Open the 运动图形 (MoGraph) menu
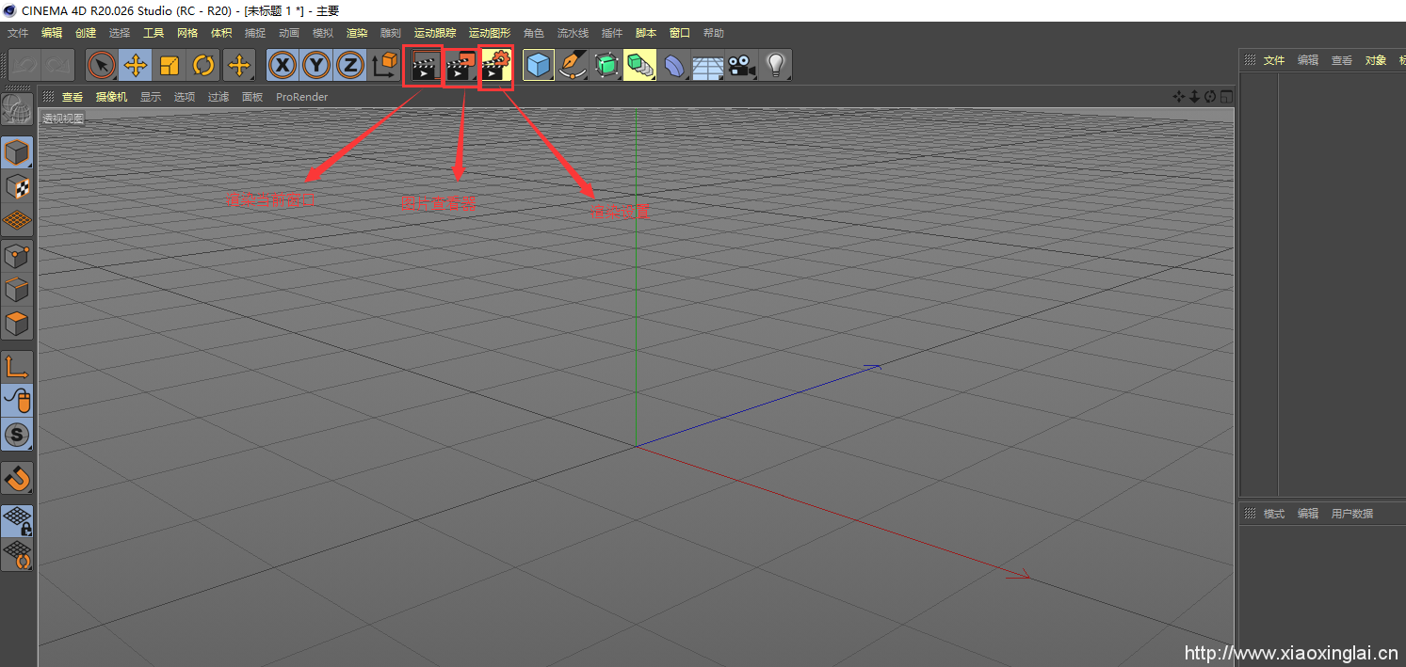Image resolution: width=1406 pixels, height=667 pixels. pyautogui.click(x=489, y=33)
